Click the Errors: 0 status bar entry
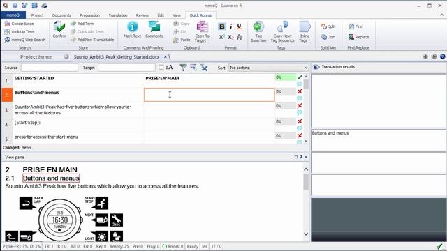 173,246
